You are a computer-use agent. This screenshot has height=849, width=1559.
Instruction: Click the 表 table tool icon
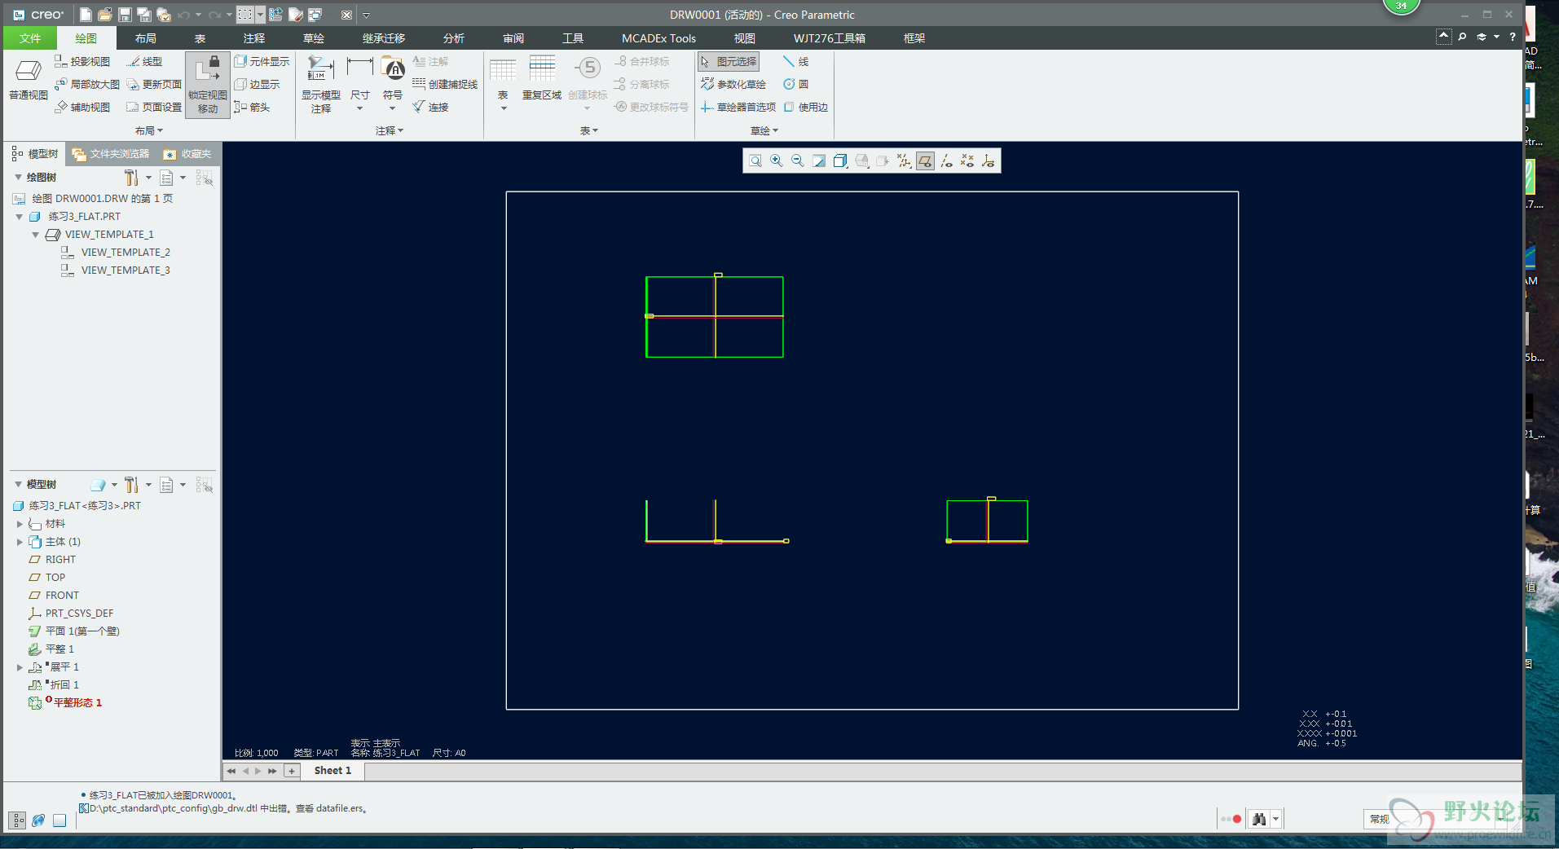tap(503, 72)
